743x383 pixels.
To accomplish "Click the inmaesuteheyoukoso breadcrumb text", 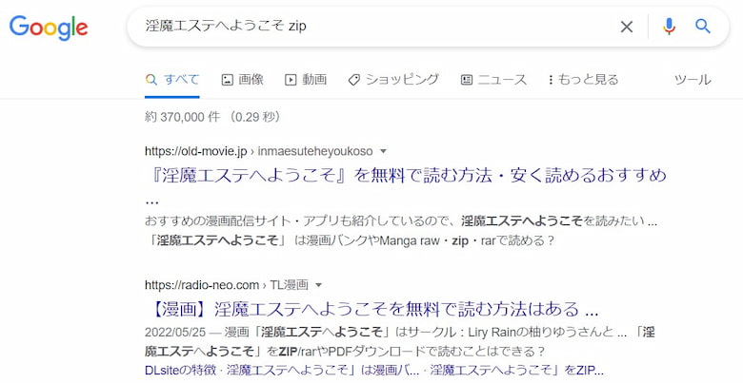I will pyautogui.click(x=315, y=151).
